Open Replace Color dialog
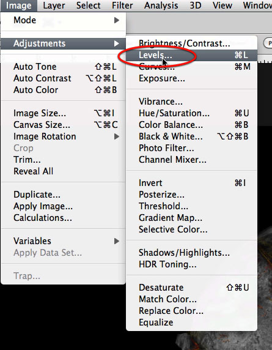The height and width of the screenshot is (350, 272). [x=192, y=311]
